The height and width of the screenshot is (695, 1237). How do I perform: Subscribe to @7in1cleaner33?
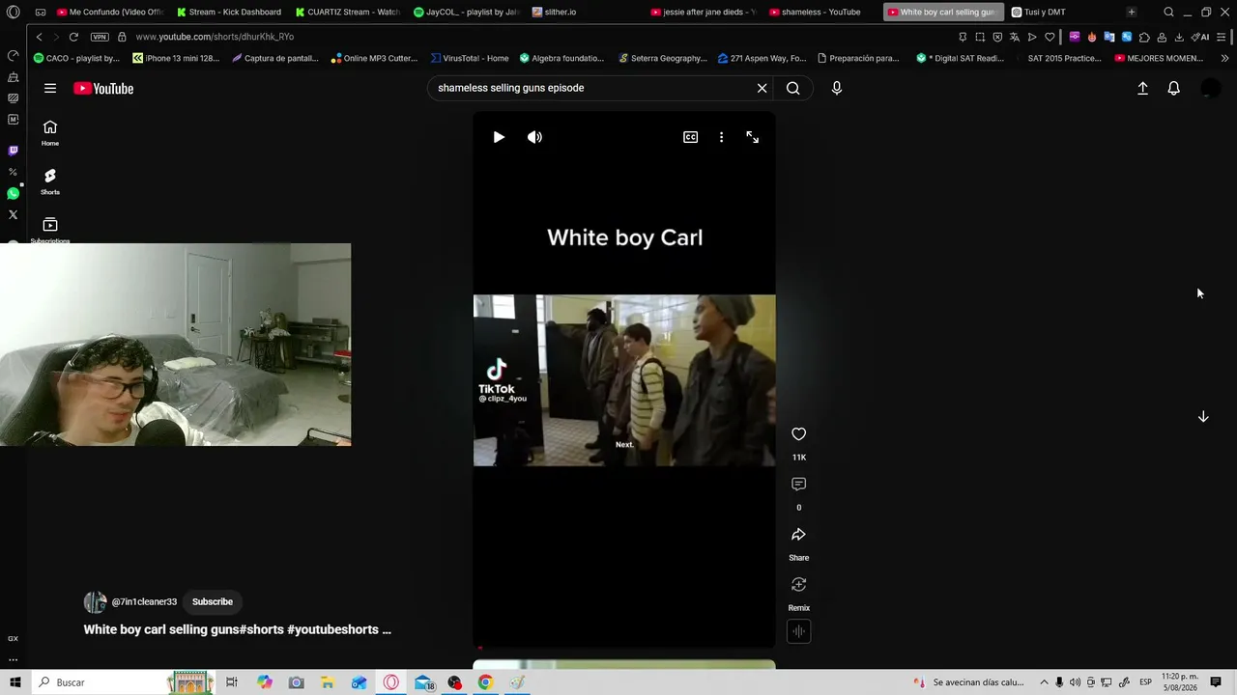tap(213, 602)
